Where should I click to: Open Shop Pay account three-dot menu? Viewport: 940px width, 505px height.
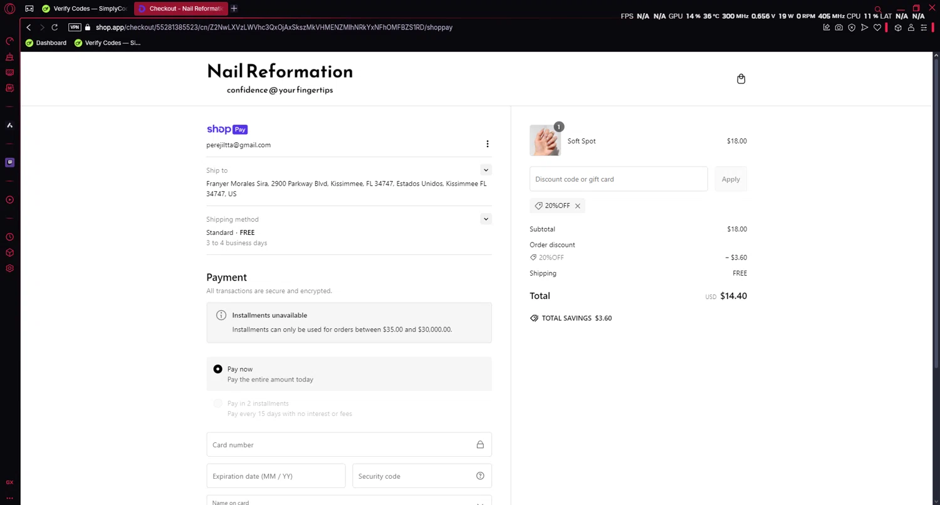[x=487, y=144]
